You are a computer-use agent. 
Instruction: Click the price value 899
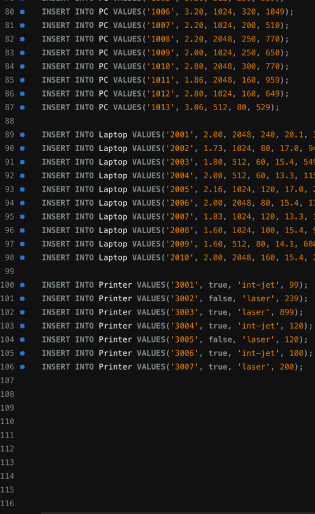[287, 312]
